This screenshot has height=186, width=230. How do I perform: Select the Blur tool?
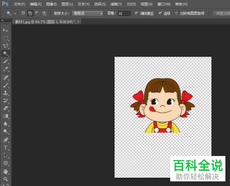(x=6, y=124)
